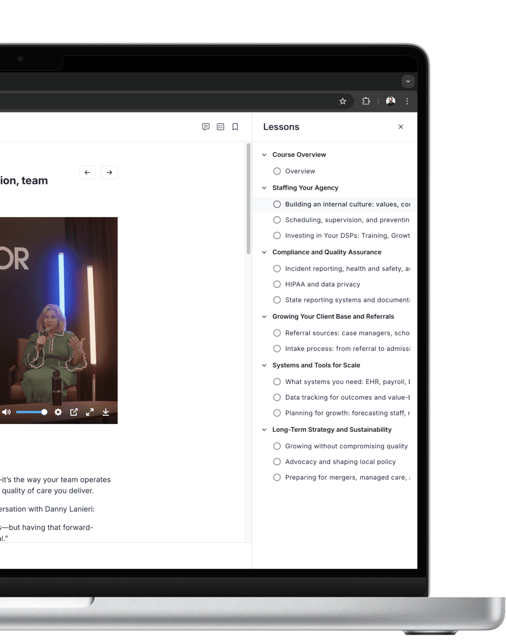Image resolution: width=506 pixels, height=641 pixels.
Task: Toggle circle for Scheduling, supervision lesson
Action: tap(277, 220)
